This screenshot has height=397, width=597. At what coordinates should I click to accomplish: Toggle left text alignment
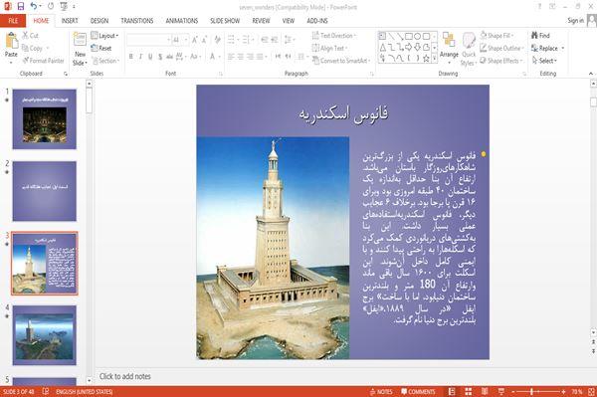pos(231,57)
